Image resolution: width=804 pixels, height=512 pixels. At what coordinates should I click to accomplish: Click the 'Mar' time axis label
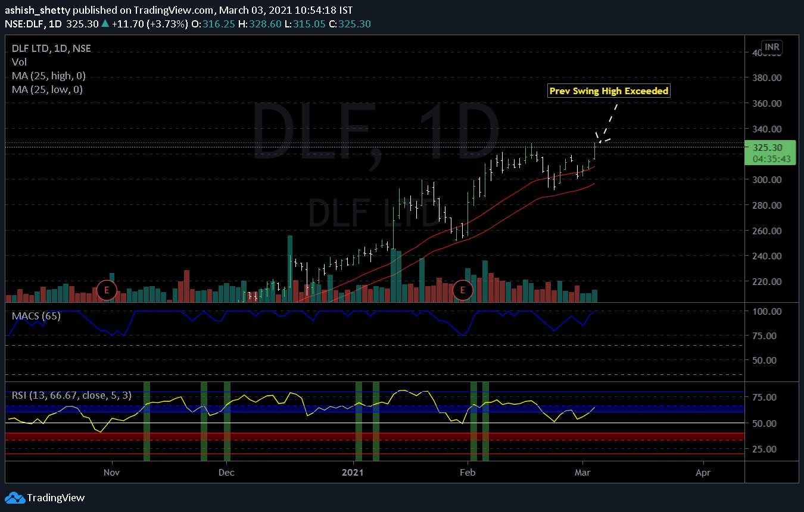click(583, 473)
